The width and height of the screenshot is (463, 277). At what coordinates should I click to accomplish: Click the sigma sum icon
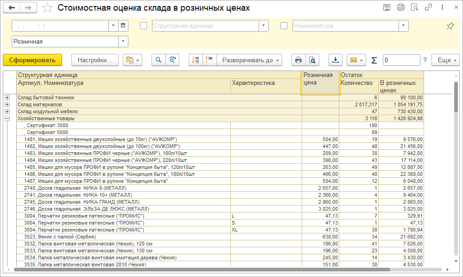coord(374,60)
